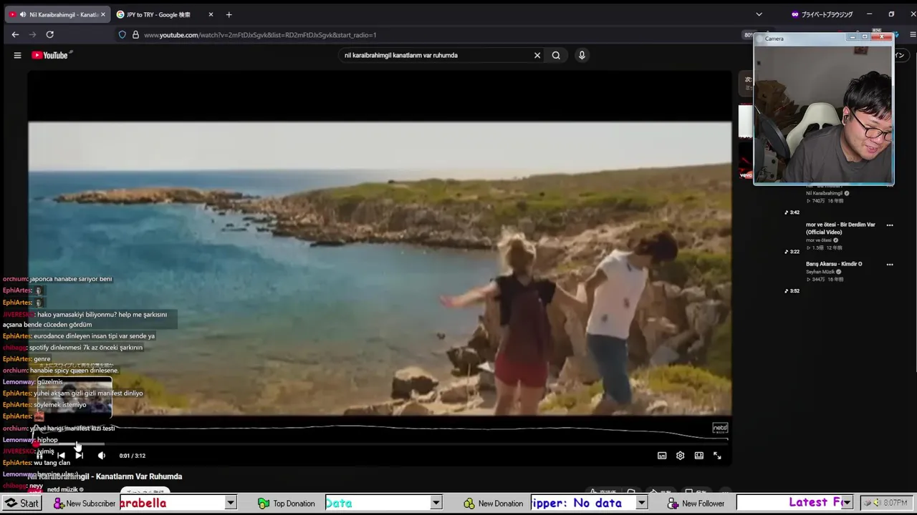Open mor ve ötesi Bir Derdim Var video

point(840,228)
